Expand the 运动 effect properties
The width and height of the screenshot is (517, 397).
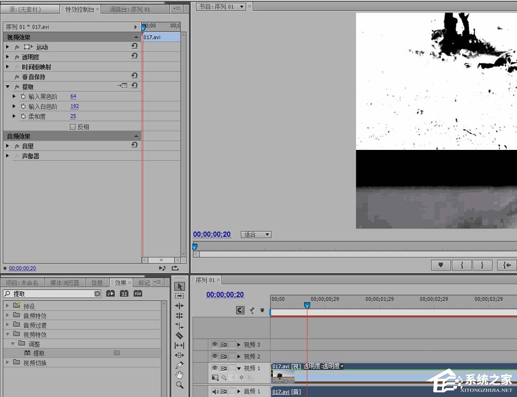click(8, 47)
